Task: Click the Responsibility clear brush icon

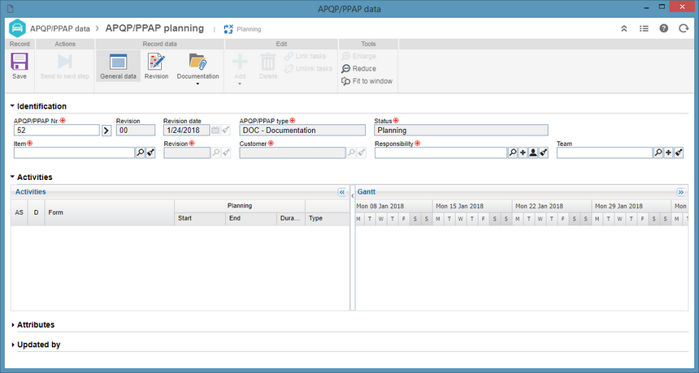Action: (x=543, y=152)
